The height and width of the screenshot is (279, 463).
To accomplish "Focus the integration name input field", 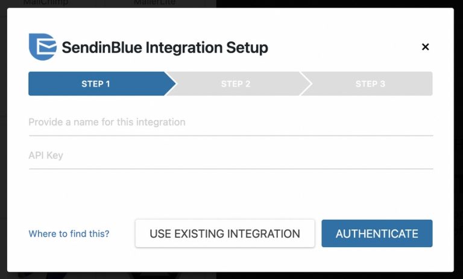I will [x=230, y=122].
